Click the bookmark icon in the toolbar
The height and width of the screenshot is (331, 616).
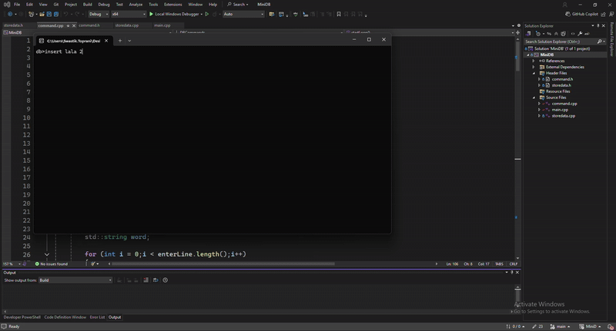pos(339,14)
